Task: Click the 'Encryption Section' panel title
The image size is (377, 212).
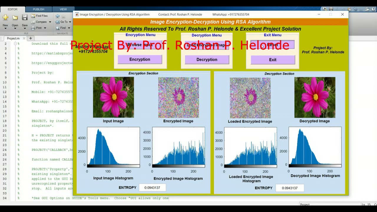Action: click(x=143, y=73)
